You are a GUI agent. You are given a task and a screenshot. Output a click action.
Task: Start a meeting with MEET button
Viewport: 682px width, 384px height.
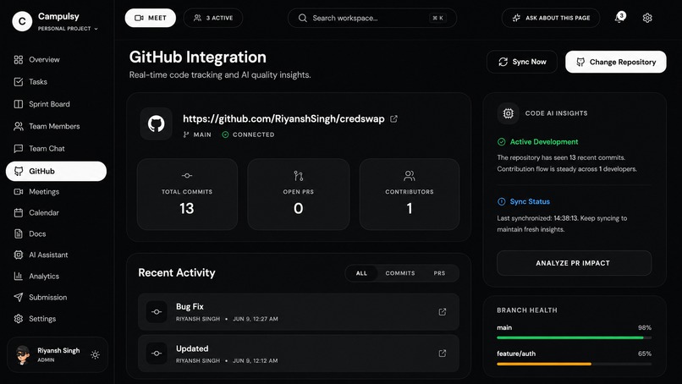pyautogui.click(x=151, y=18)
